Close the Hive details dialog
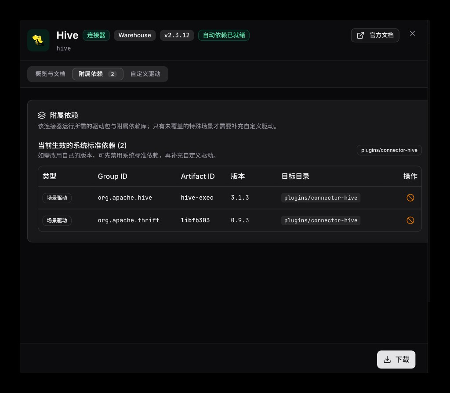 click(x=412, y=33)
